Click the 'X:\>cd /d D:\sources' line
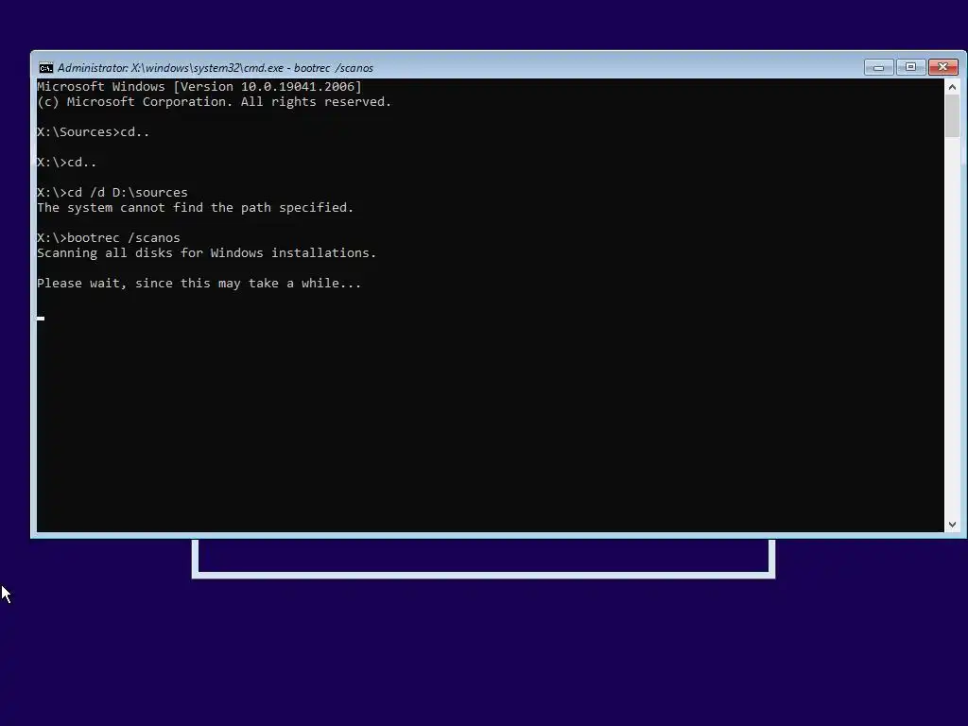 tap(112, 193)
